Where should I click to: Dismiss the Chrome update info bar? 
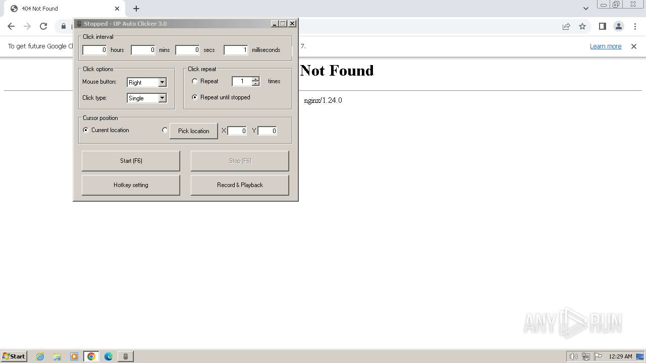tap(634, 46)
